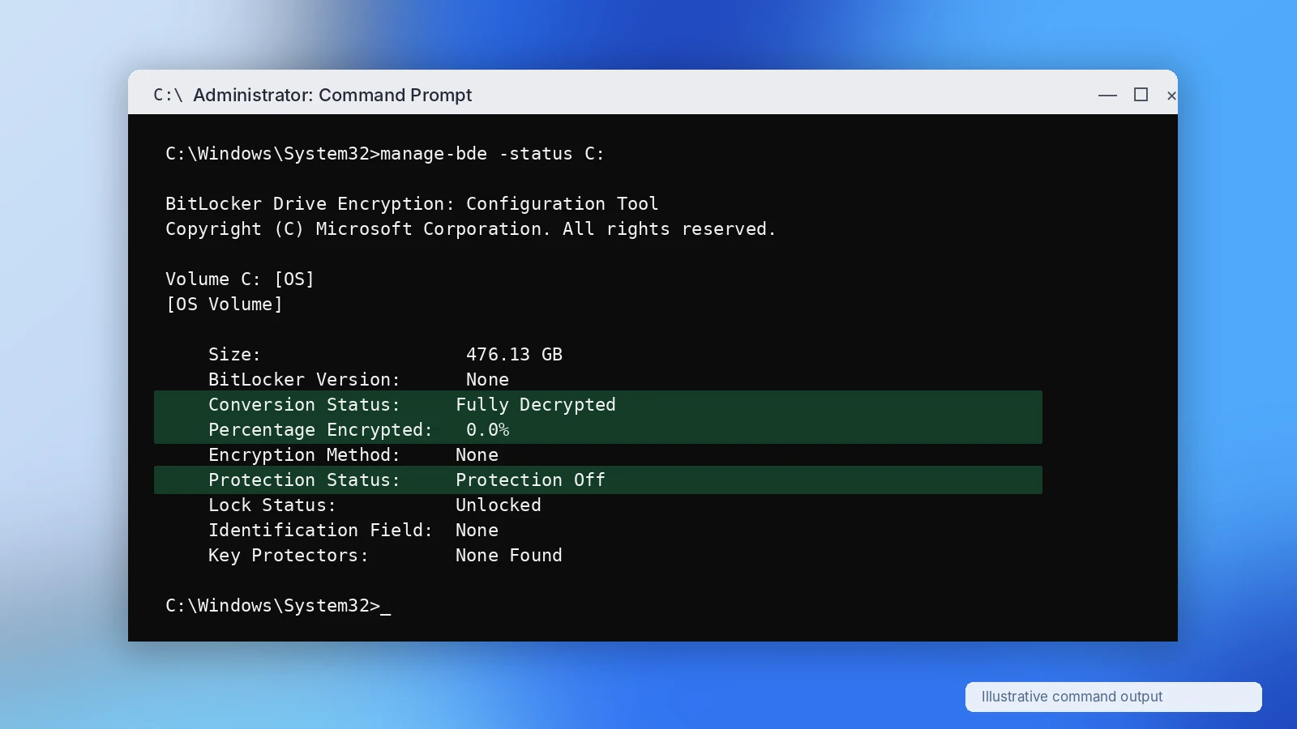Click the 'BitLocker Version:' label

(x=304, y=380)
